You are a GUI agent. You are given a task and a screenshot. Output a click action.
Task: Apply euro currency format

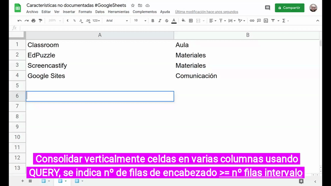click(x=67, y=20)
